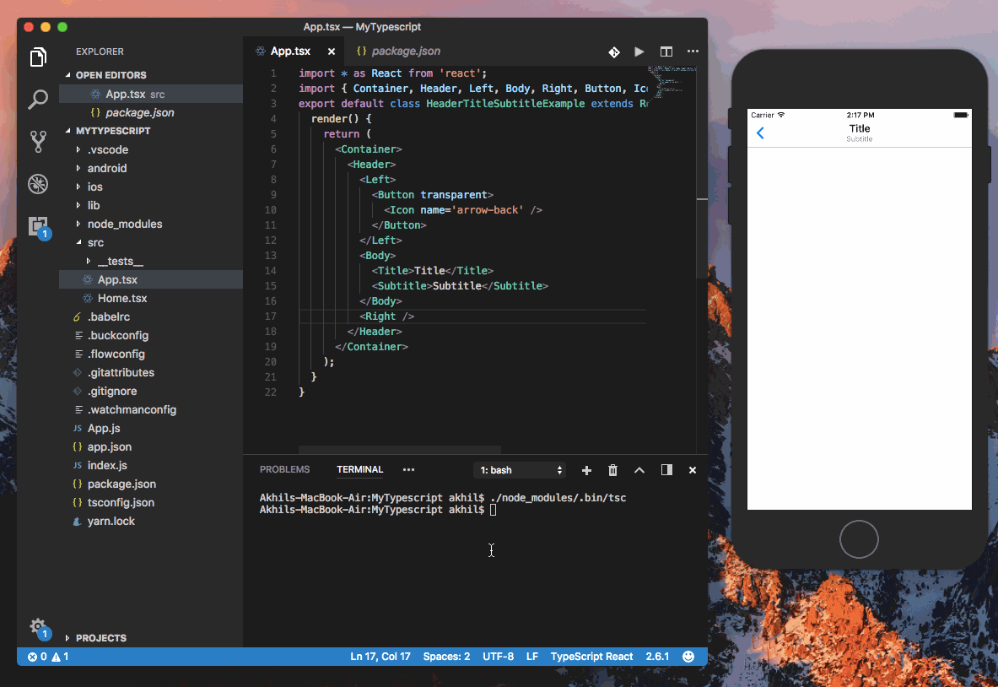Switch to the PROBLEMS panel tab
This screenshot has height=687, width=998.
click(284, 469)
